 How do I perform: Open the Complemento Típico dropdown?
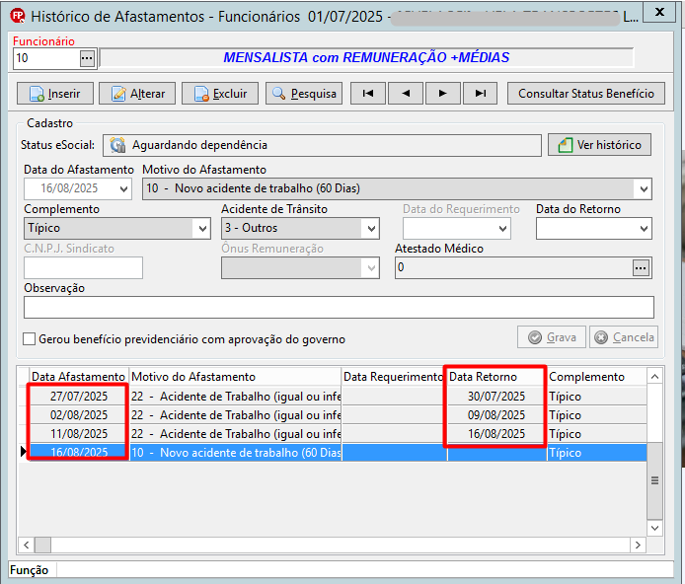tap(202, 228)
